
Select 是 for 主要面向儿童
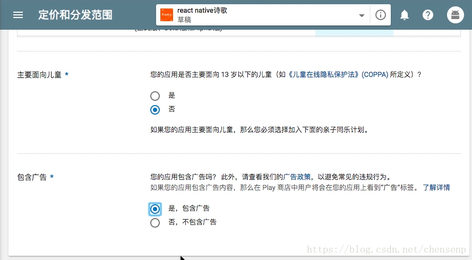click(x=155, y=96)
